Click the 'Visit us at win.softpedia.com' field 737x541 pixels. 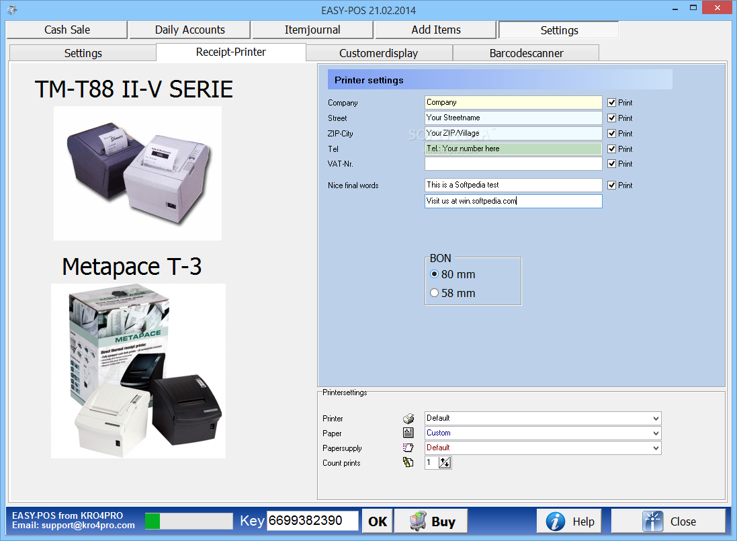(x=513, y=201)
